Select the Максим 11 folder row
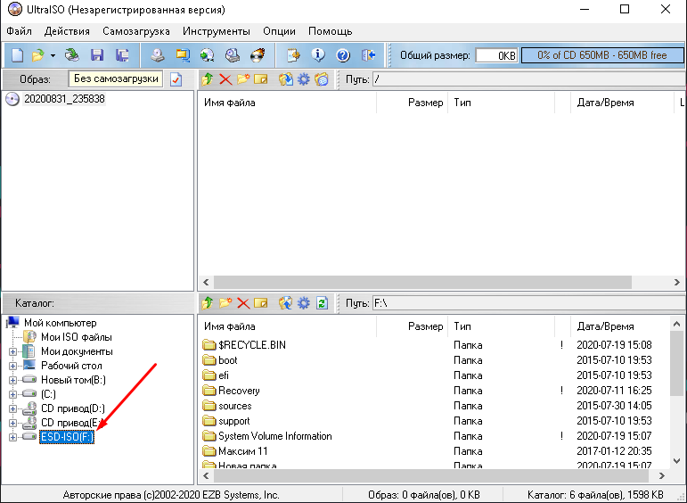This screenshot has width=687, height=503. tap(434, 451)
